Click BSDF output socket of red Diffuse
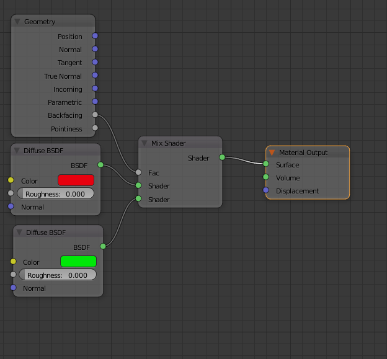Viewport: 387px width, 359px height. coord(100,165)
